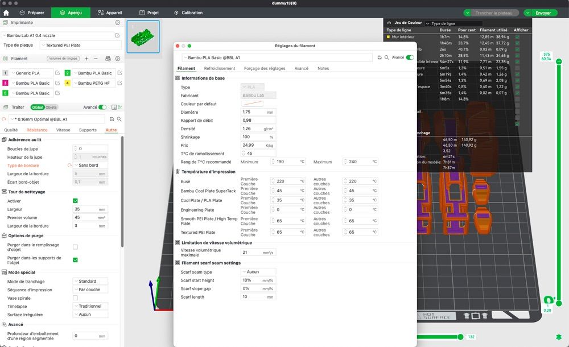The height and width of the screenshot is (347, 569).
Task: Click the Vitesse volumétrique maximale field
Action: [258, 252]
